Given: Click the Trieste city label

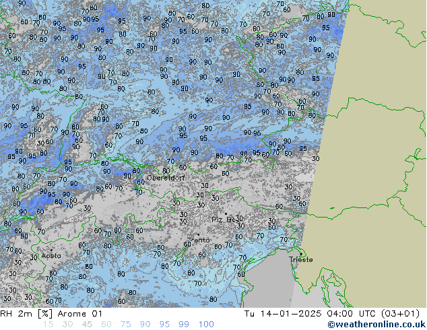Looking at the screenshot, I should tap(300, 259).
